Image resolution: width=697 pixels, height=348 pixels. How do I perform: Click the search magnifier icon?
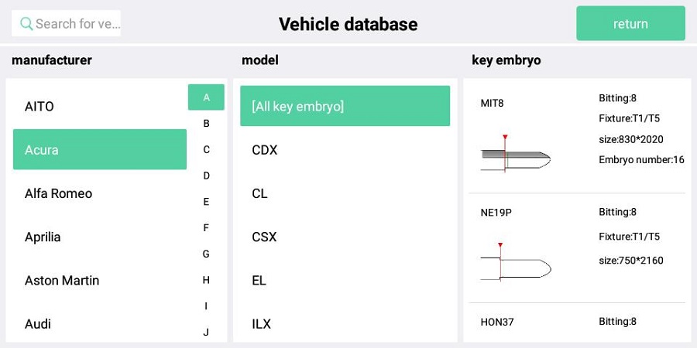coord(26,24)
